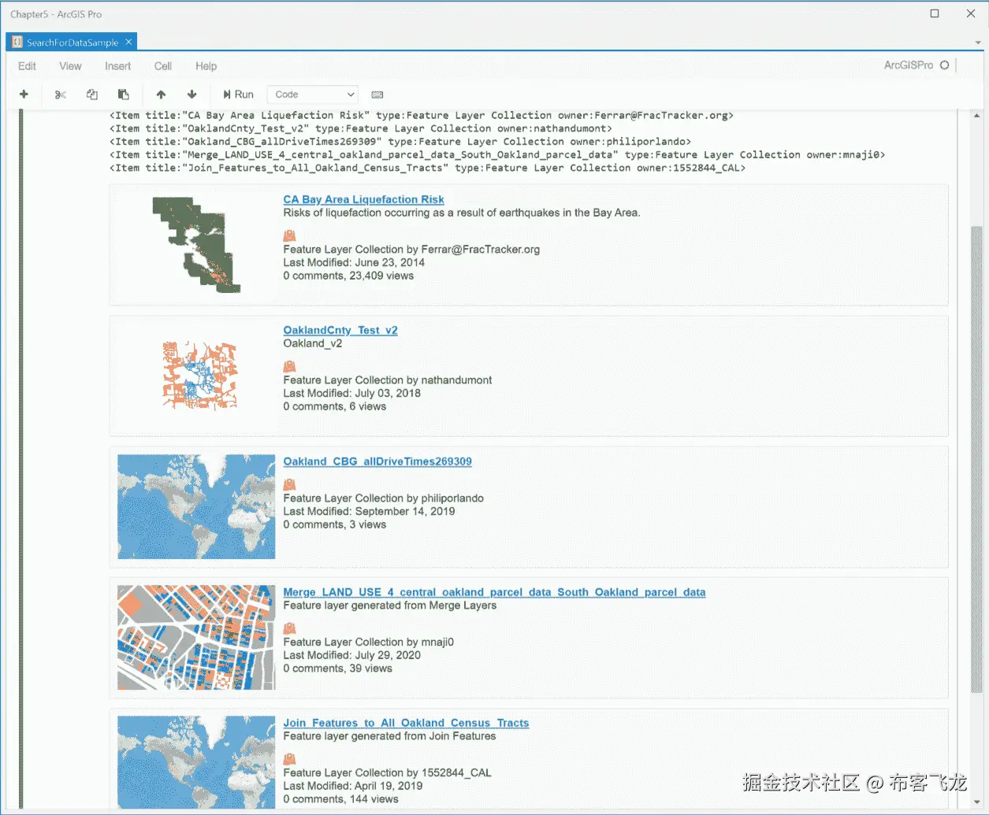The height and width of the screenshot is (815, 989).
Task: Click text '0 comments, 39 views'
Action: (x=337, y=669)
